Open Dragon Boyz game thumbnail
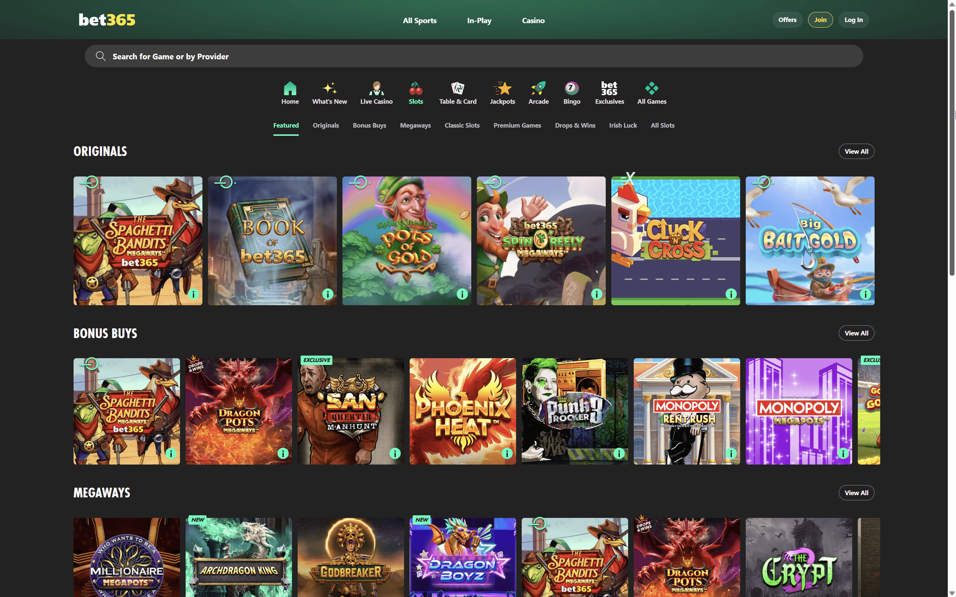The width and height of the screenshot is (956, 597). click(x=463, y=557)
